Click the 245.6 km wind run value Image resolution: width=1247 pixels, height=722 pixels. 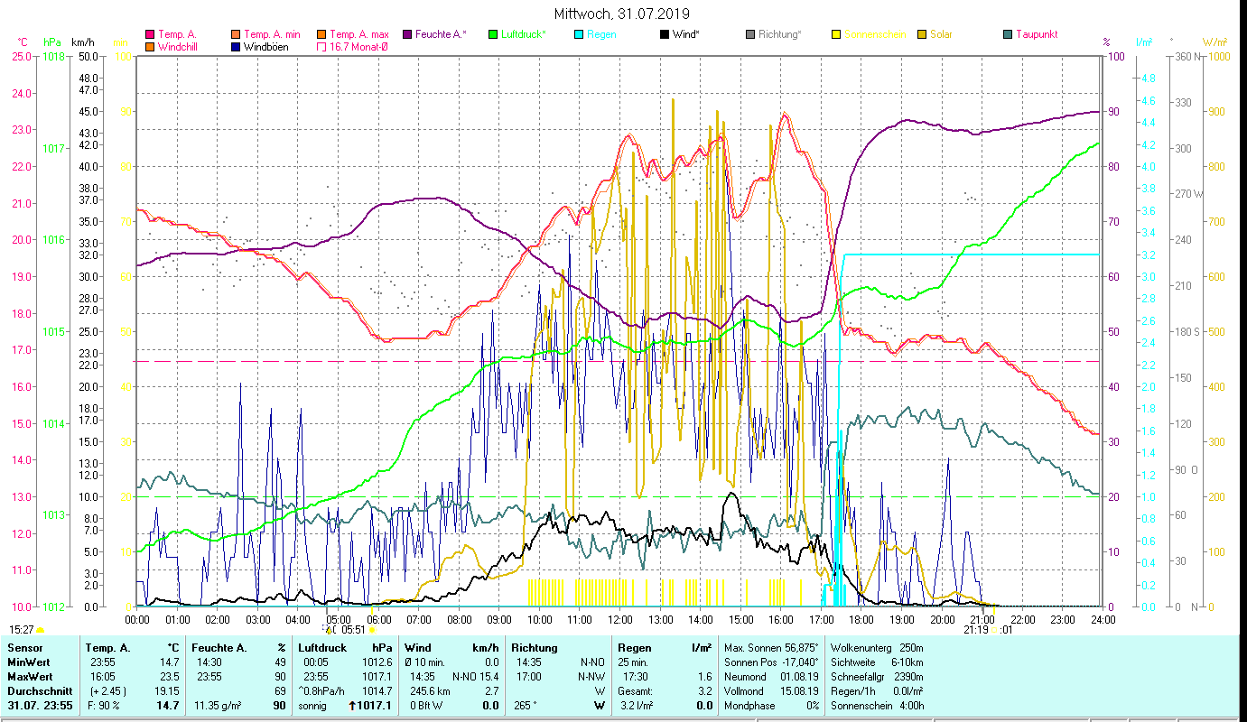pos(430,690)
